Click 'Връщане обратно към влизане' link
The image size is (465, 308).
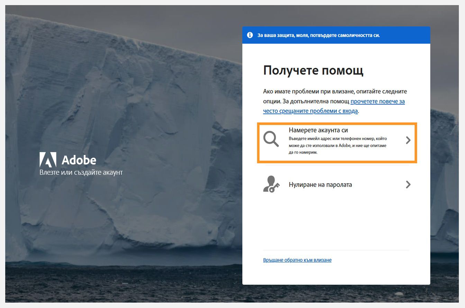(x=297, y=260)
